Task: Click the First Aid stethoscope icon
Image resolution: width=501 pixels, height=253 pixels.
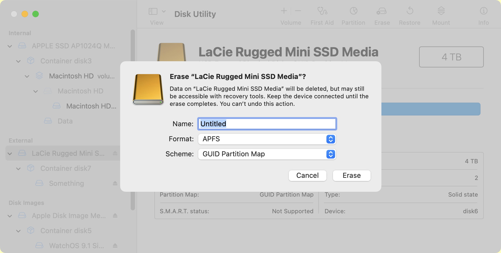Action: coord(322,11)
